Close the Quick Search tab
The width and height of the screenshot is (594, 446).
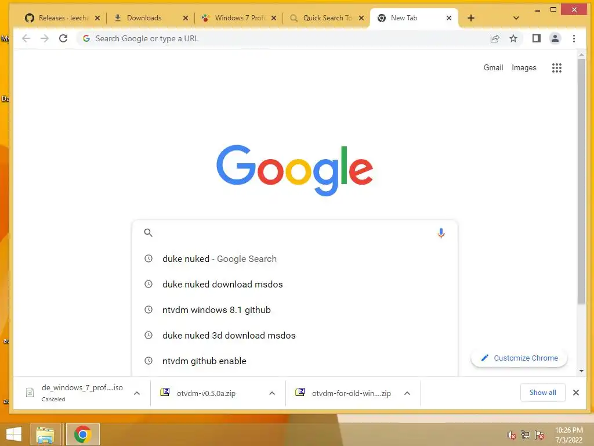[x=361, y=18]
